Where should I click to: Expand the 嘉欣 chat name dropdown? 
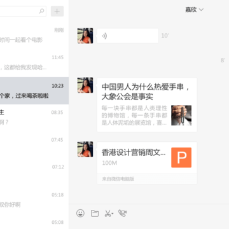(194, 10)
